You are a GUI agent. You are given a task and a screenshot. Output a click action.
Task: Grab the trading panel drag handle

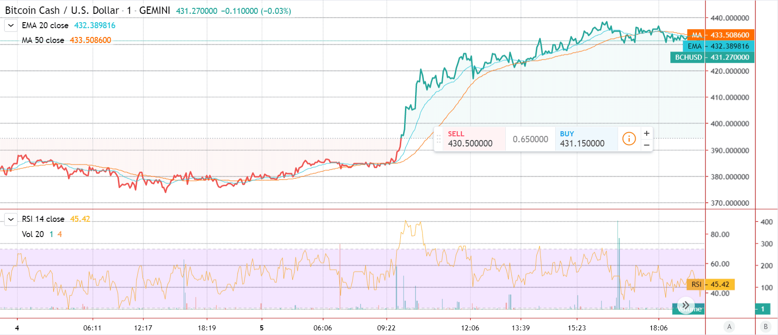pyautogui.click(x=439, y=139)
